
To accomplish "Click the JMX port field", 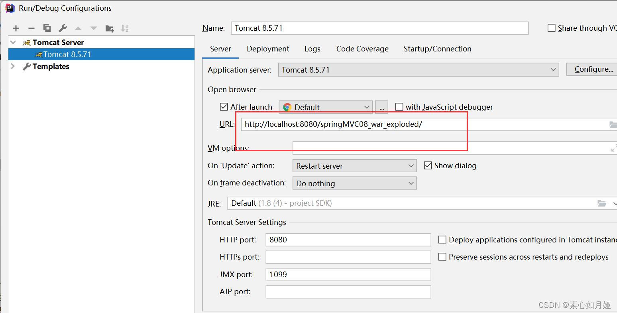I will (348, 274).
